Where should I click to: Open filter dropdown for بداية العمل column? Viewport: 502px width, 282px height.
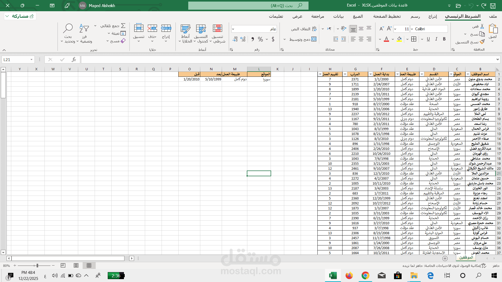(x=370, y=74)
